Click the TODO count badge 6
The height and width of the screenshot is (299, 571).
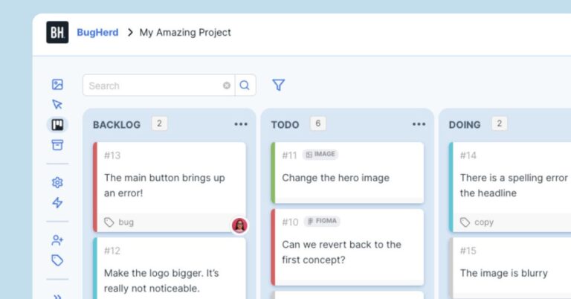pos(318,123)
